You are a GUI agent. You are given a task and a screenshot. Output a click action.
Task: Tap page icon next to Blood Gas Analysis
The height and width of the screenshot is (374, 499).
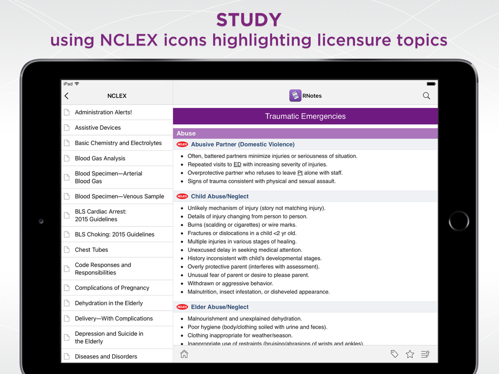pyautogui.click(x=67, y=158)
